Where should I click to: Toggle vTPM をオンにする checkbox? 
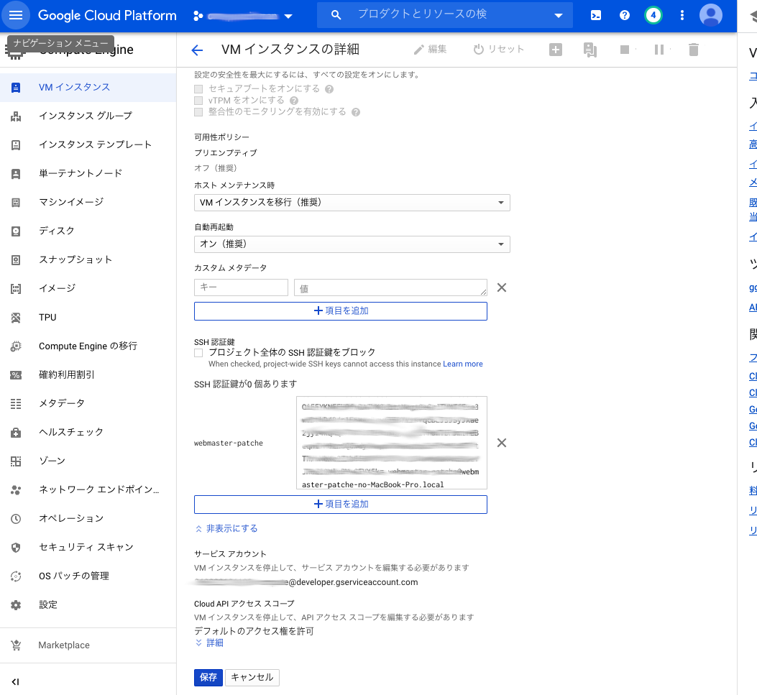point(198,100)
